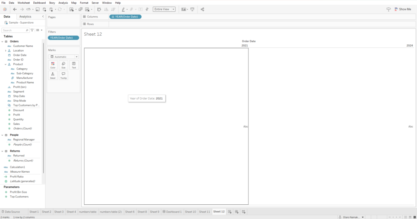Select the Profit (bin) field
The width and height of the screenshot is (417, 219).
click(x=20, y=87)
